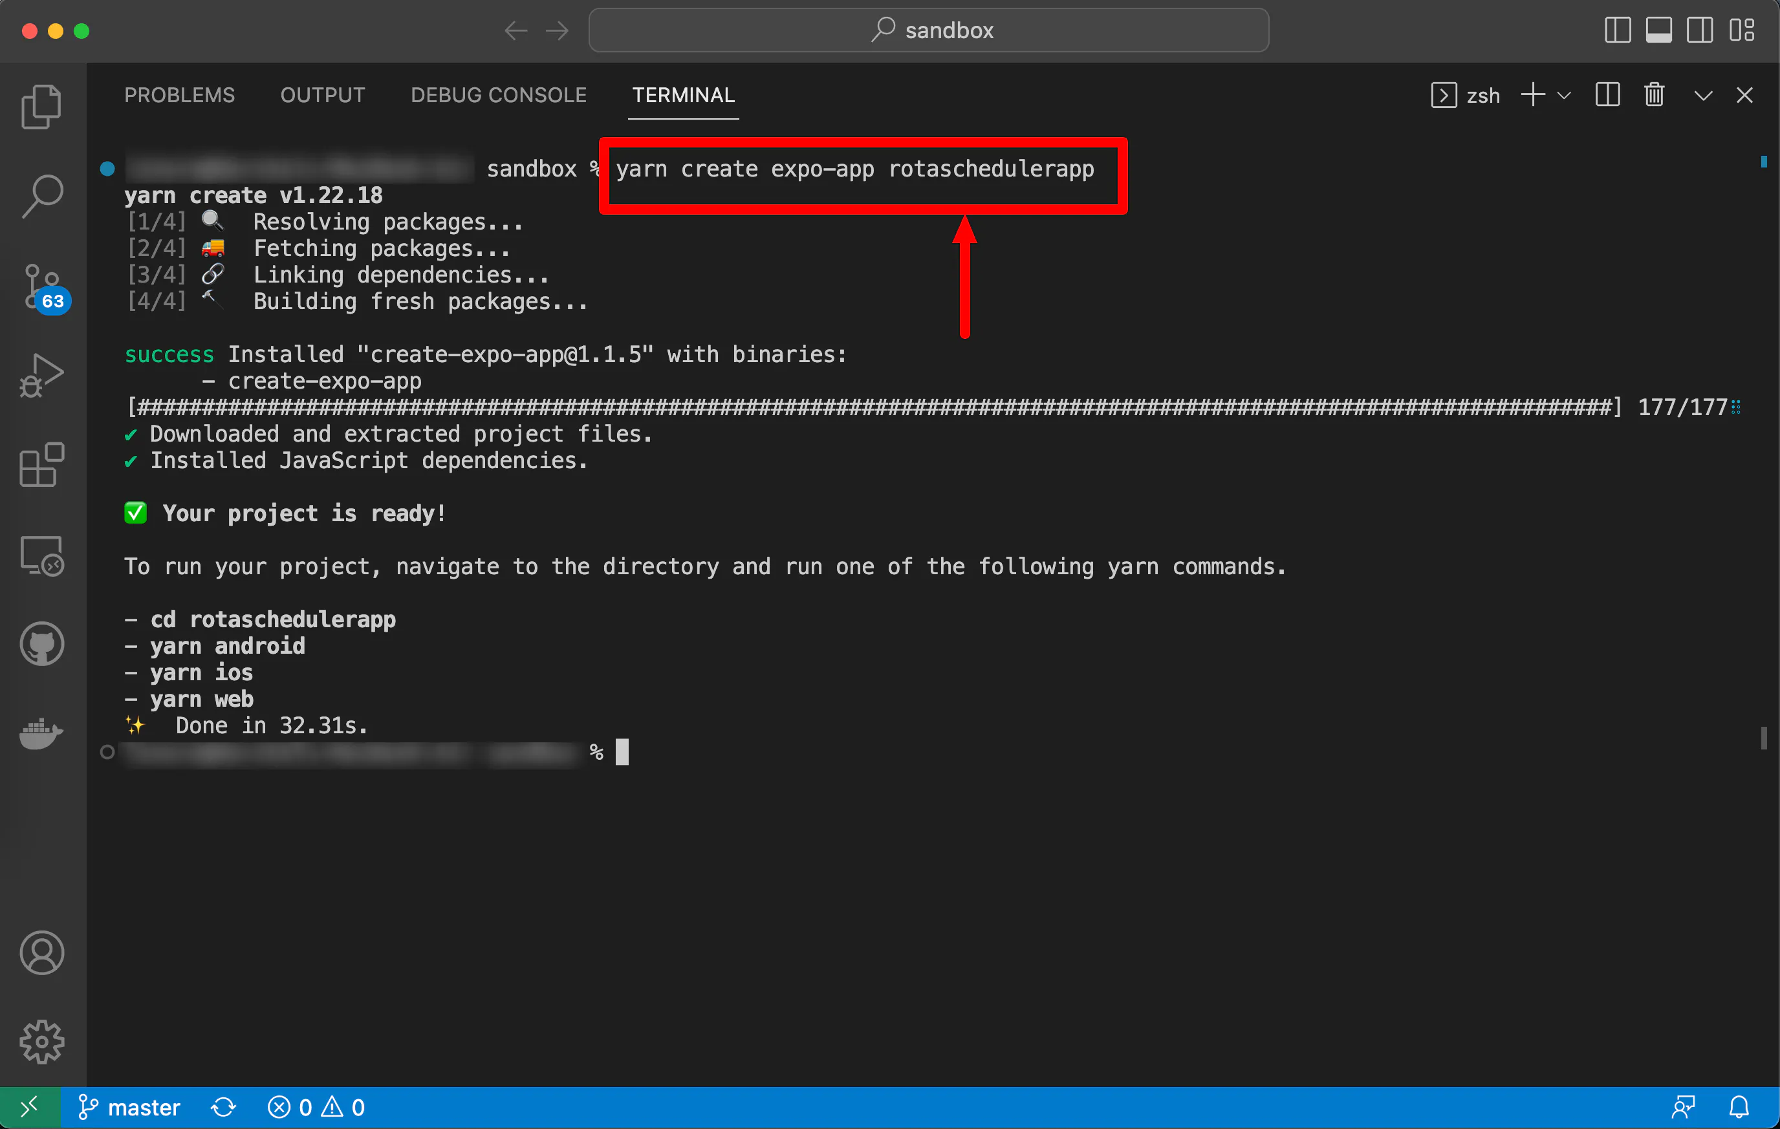Viewport: 1780px width, 1129px height.
Task: Switch to the PROBLEMS tab
Action: [x=179, y=95]
